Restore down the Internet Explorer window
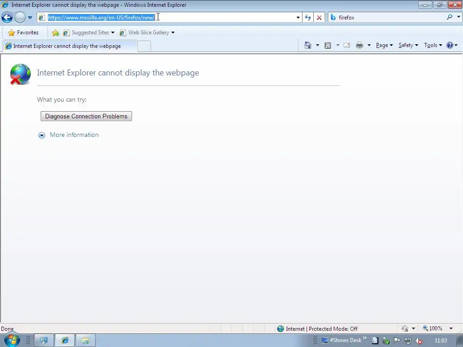Viewport: 463px width, 347px height. point(439,5)
